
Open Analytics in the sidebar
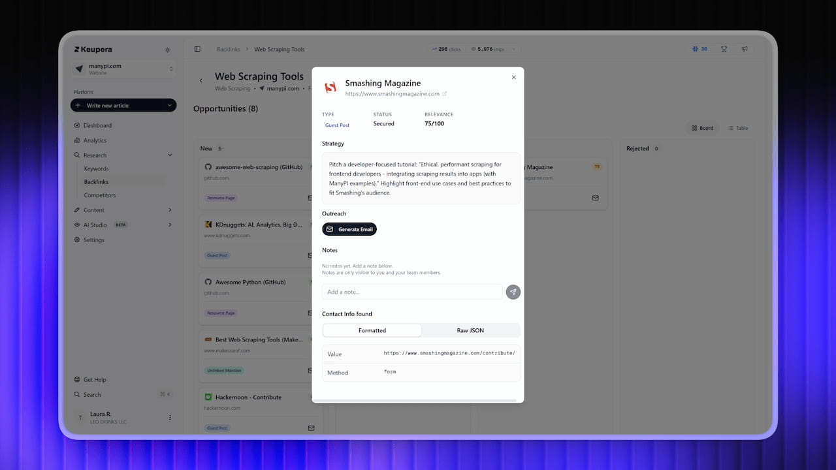coord(95,140)
